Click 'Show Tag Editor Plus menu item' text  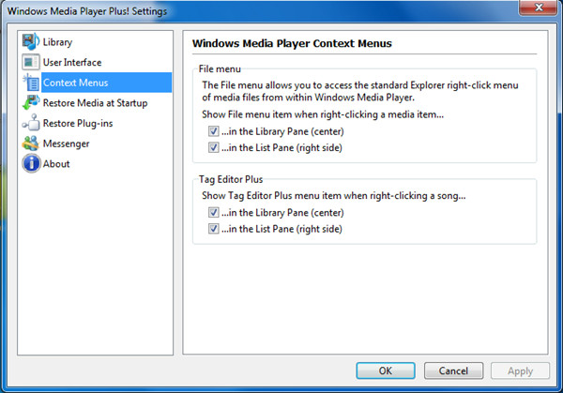pos(333,196)
